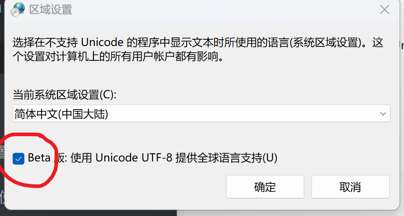Click the 当前系统区域设置(C): label
This screenshot has height=216, width=404.
coord(65,95)
